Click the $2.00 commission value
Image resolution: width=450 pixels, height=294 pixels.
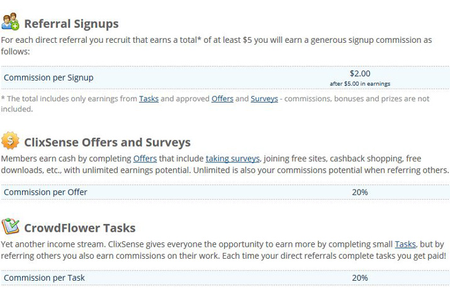[x=360, y=74]
